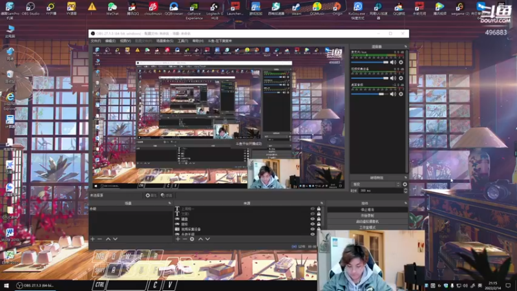Open source properties gear in Sources toolbar
The image size is (517, 291).
coord(192,239)
